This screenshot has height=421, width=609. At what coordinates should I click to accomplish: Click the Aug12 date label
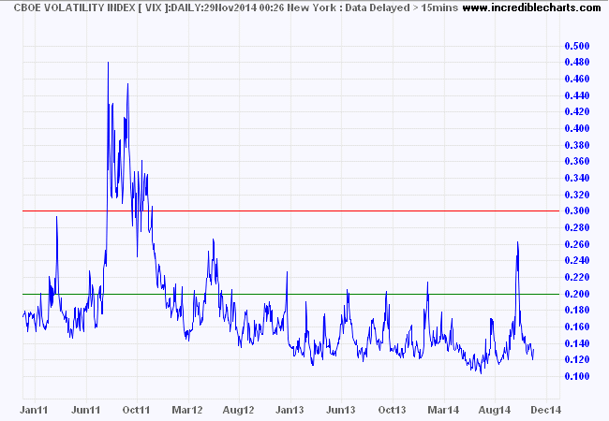(239, 410)
